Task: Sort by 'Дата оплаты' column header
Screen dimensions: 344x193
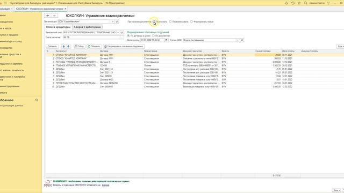Action: point(291,51)
